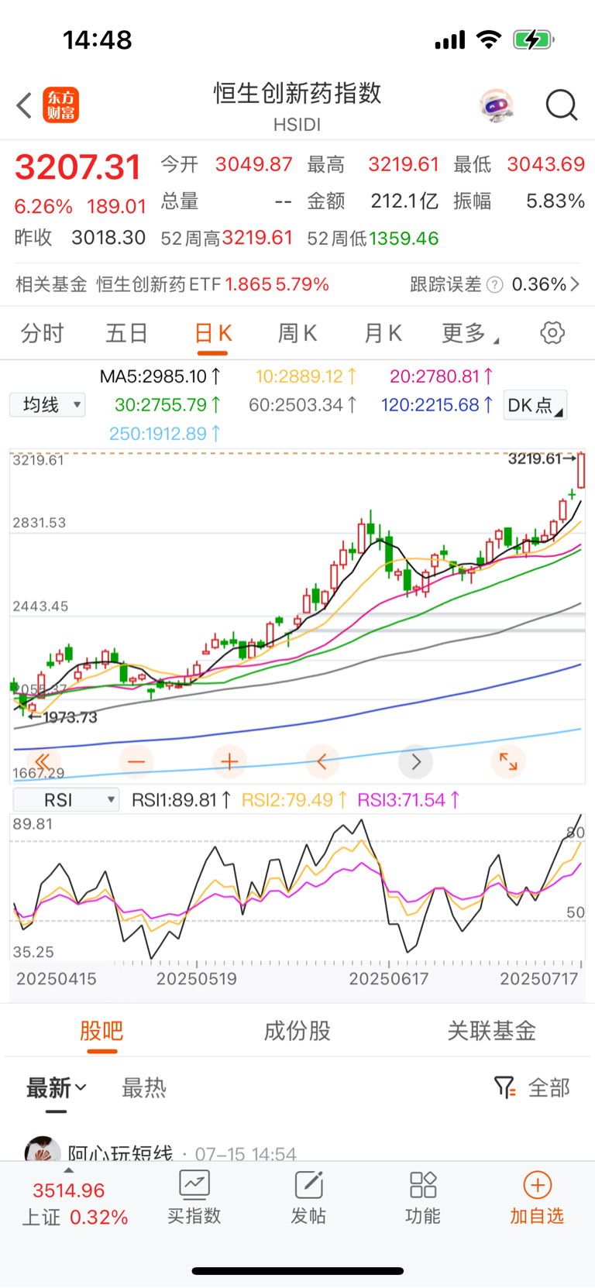595x1288 pixels.
Task: Tap the 52周高 3219.61 value
Action: click(x=257, y=238)
